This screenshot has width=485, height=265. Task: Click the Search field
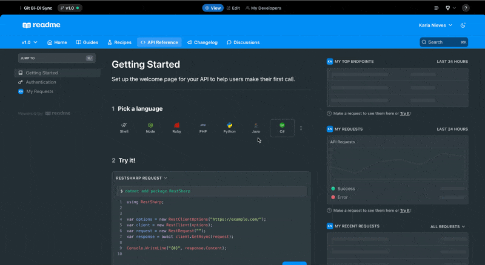444,42
